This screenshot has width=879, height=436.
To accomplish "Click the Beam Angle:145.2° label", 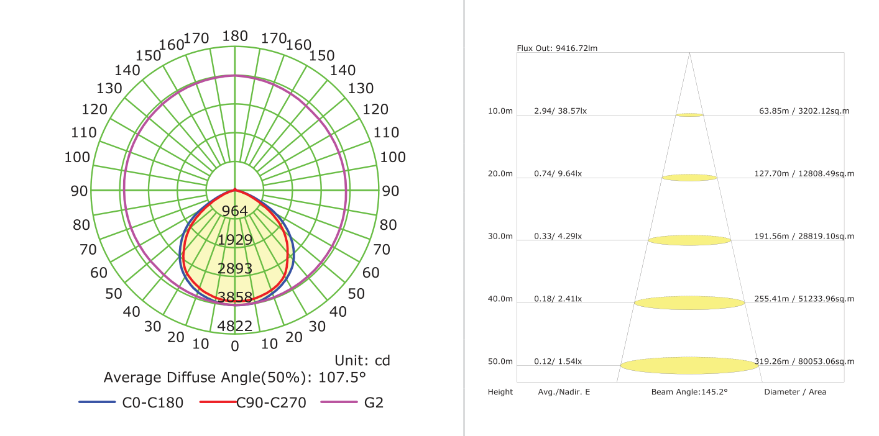I will pyautogui.click(x=689, y=392).
